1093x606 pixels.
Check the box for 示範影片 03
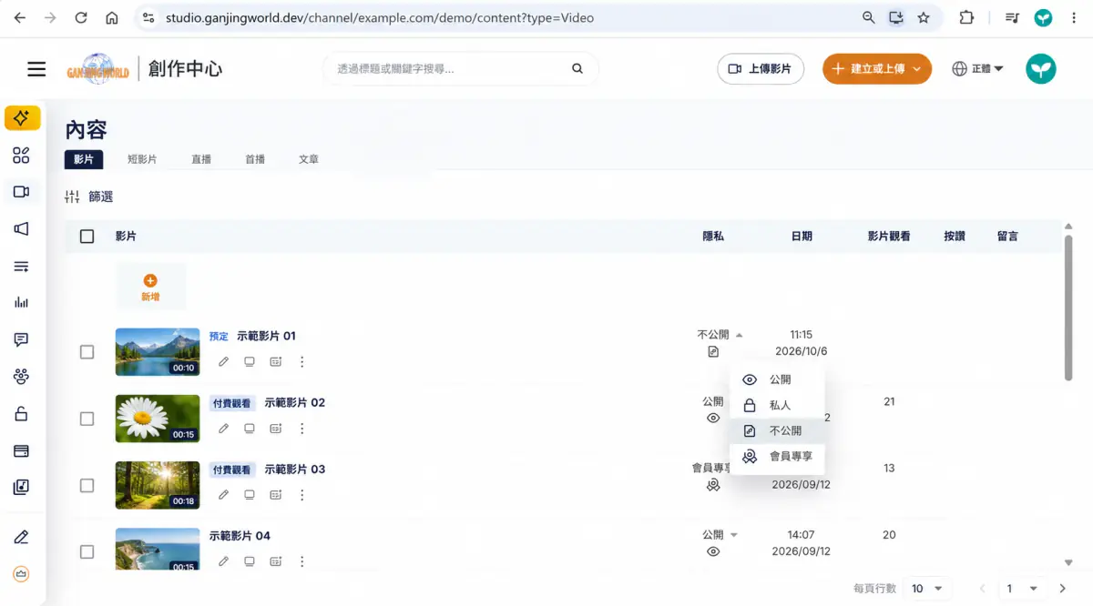[x=87, y=486]
